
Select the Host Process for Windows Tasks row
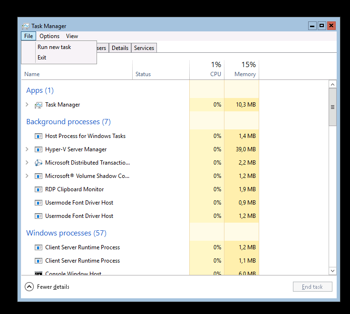tap(140, 136)
